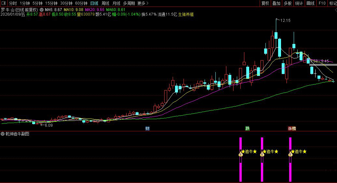Click the 流通11.5亿 float value
This screenshot has width=337, height=183.
(167, 14)
